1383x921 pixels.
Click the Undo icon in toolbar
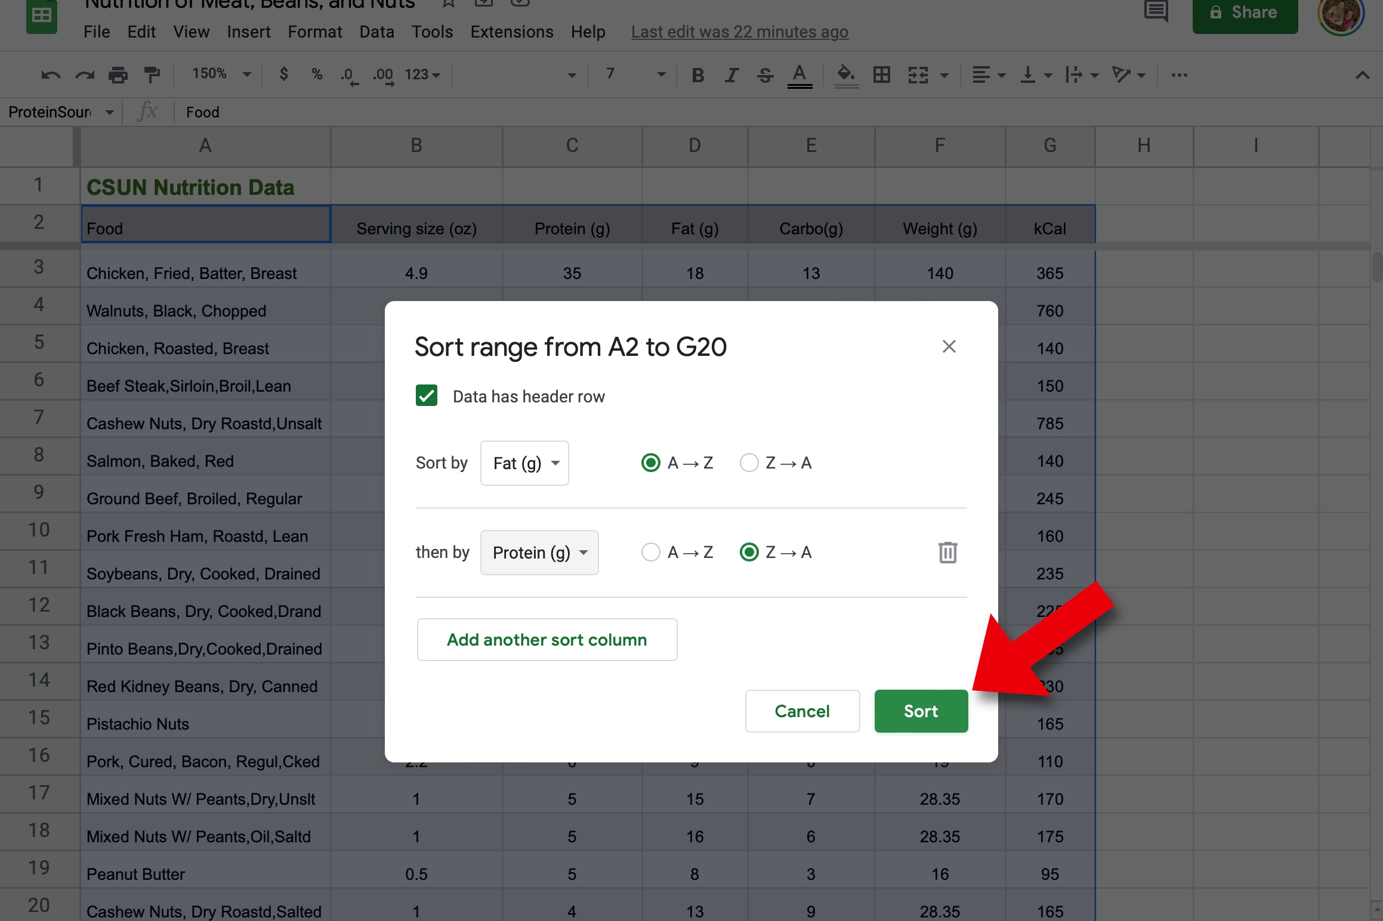point(51,75)
